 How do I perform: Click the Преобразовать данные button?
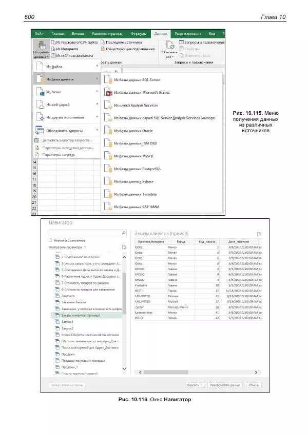(225, 384)
